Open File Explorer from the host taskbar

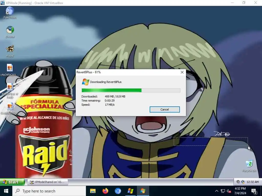pos(93,191)
